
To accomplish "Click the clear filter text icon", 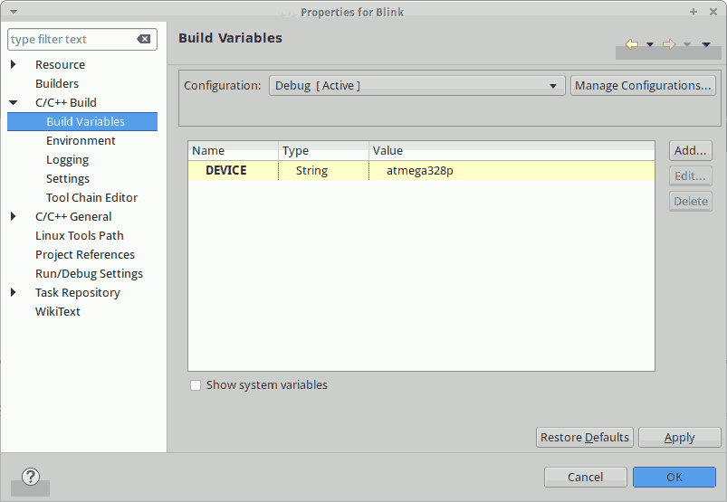I will tap(144, 40).
